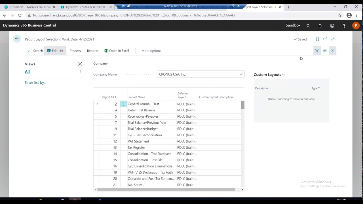Image resolution: width=363 pixels, height=204 pixels.
Task: Select the No. Series row
Action: (x=167, y=185)
